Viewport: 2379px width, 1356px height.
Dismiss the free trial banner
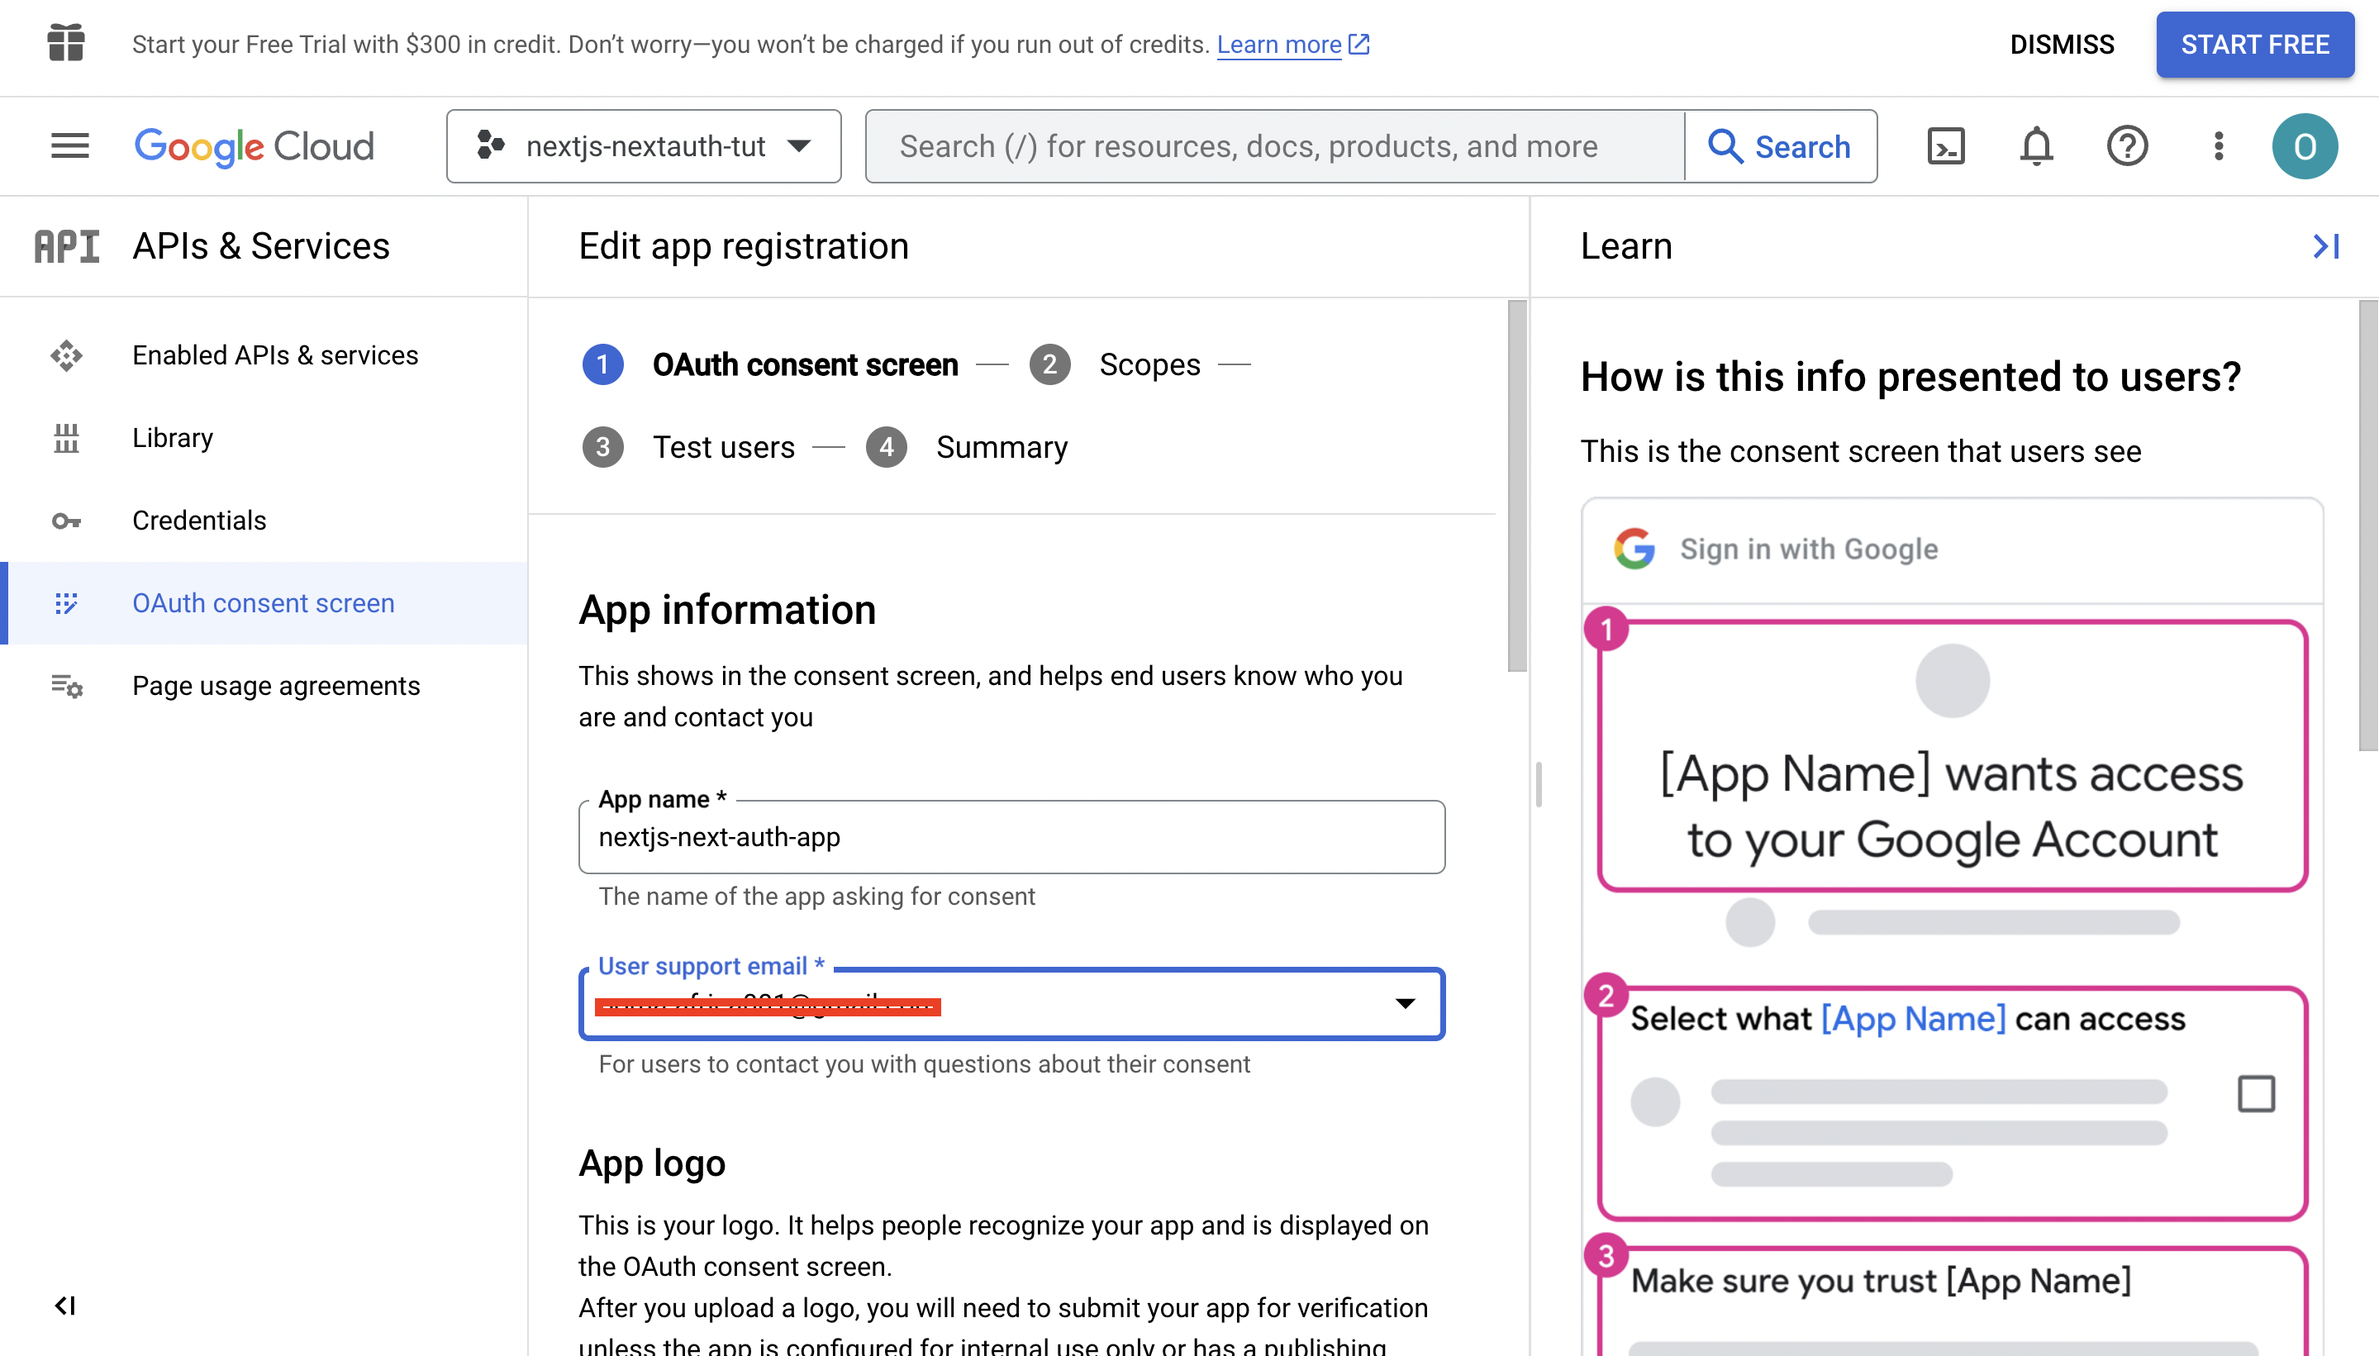(2062, 44)
